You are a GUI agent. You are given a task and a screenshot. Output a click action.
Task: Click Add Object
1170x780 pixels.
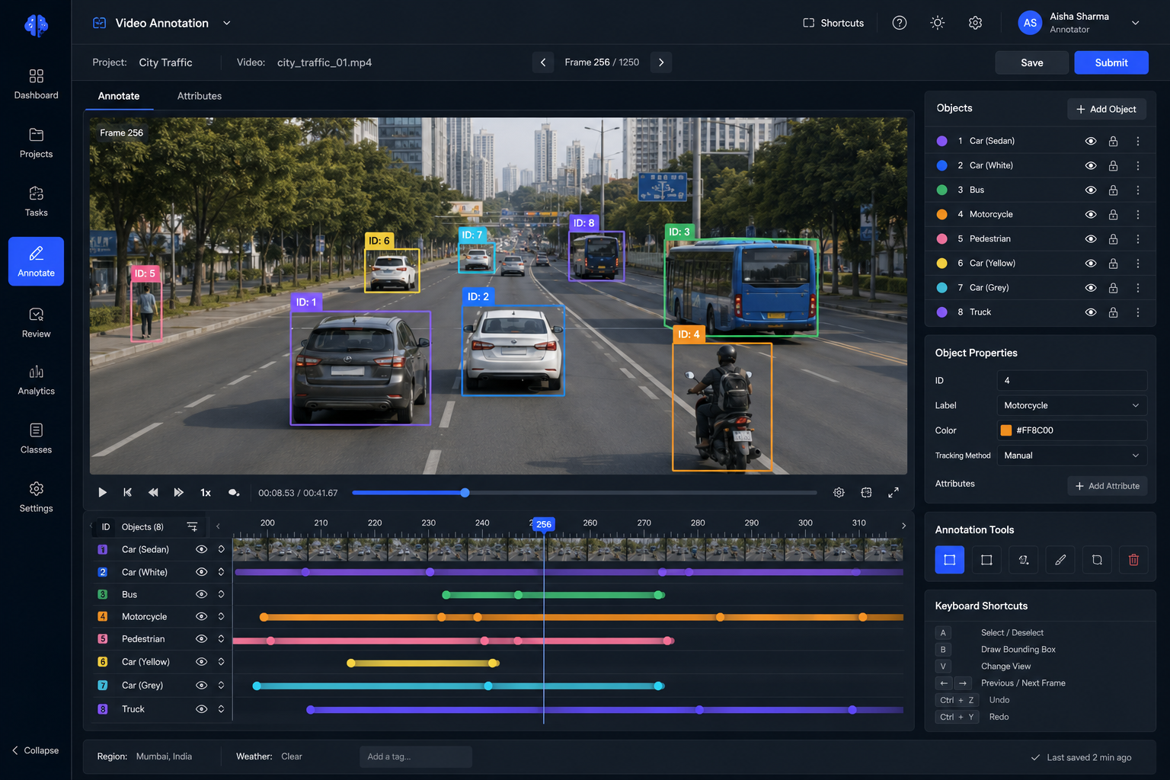click(x=1107, y=109)
